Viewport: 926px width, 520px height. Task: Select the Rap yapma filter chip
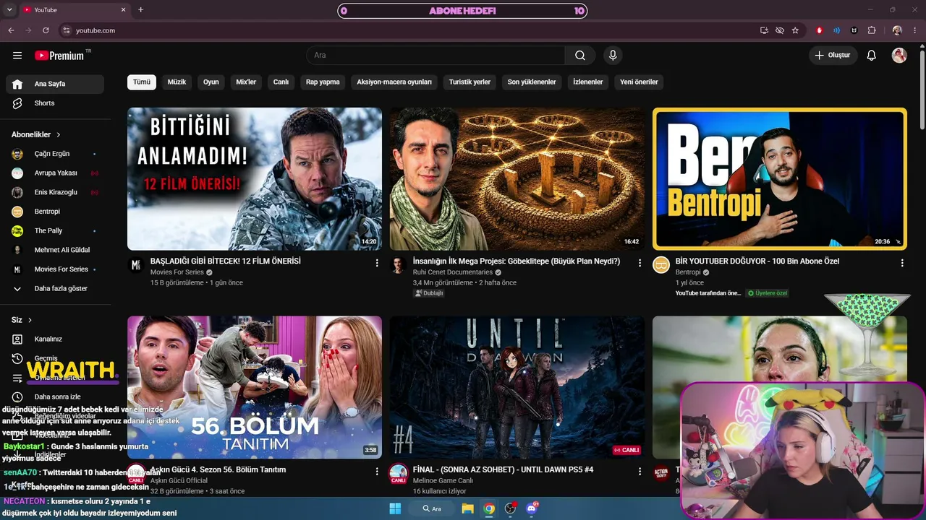click(x=323, y=82)
